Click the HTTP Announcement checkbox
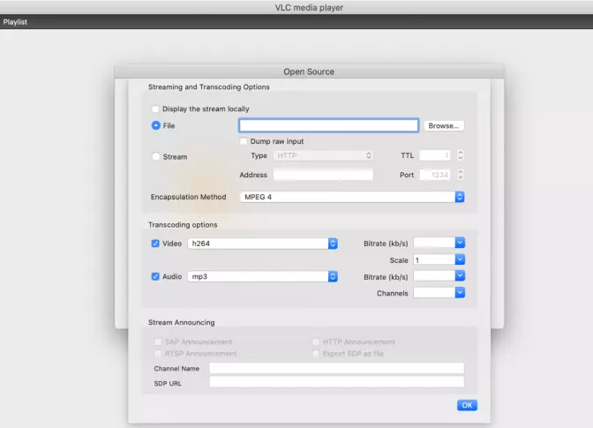This screenshot has width=593, height=428. (316, 342)
